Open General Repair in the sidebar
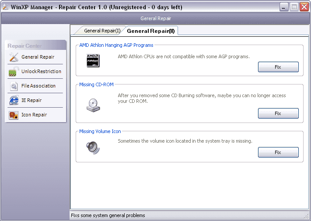Screen dimensions: 311x221 point(35,57)
